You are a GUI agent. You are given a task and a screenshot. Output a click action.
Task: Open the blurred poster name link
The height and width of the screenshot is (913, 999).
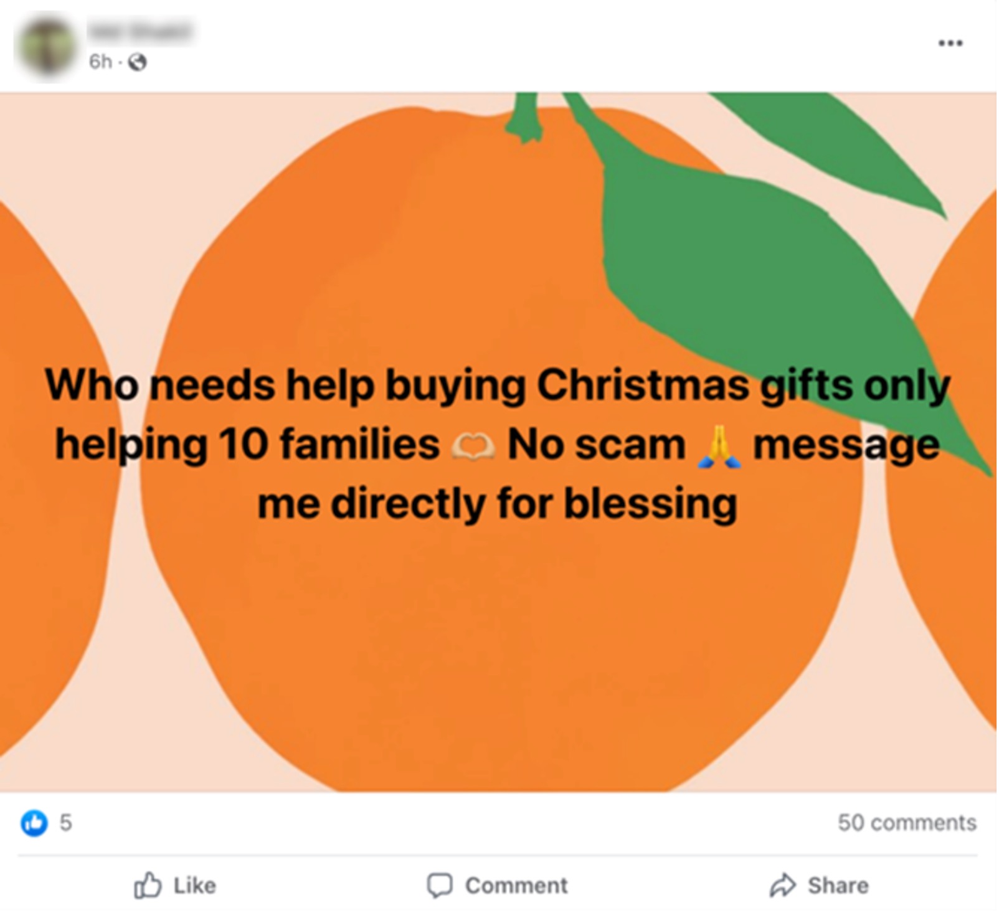(x=140, y=31)
